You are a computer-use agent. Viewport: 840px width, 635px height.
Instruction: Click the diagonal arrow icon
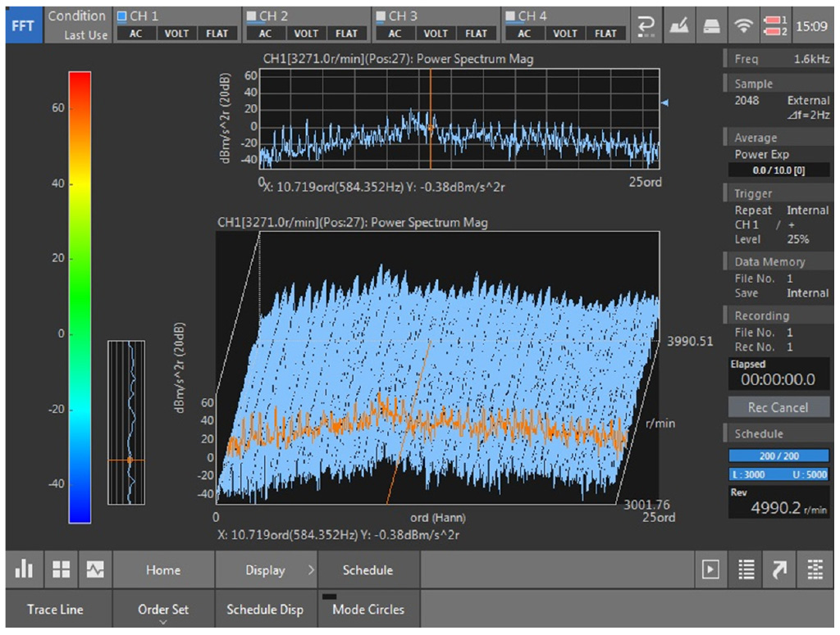click(780, 570)
